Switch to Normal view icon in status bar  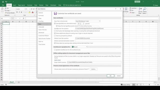[134, 85]
